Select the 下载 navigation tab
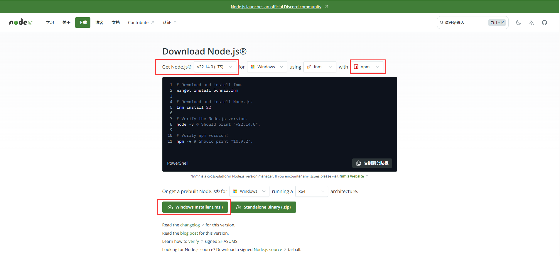The image size is (560, 256). point(83,23)
